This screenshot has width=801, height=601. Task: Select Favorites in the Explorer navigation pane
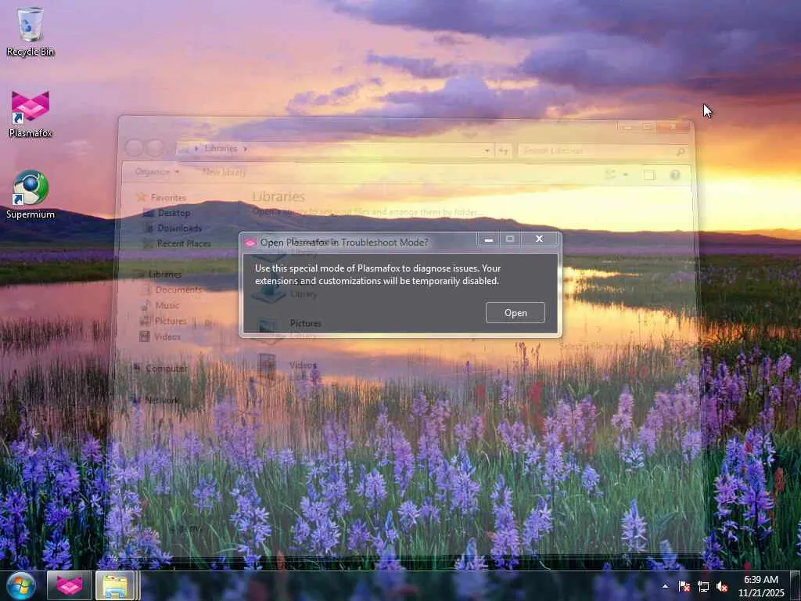tap(163, 197)
